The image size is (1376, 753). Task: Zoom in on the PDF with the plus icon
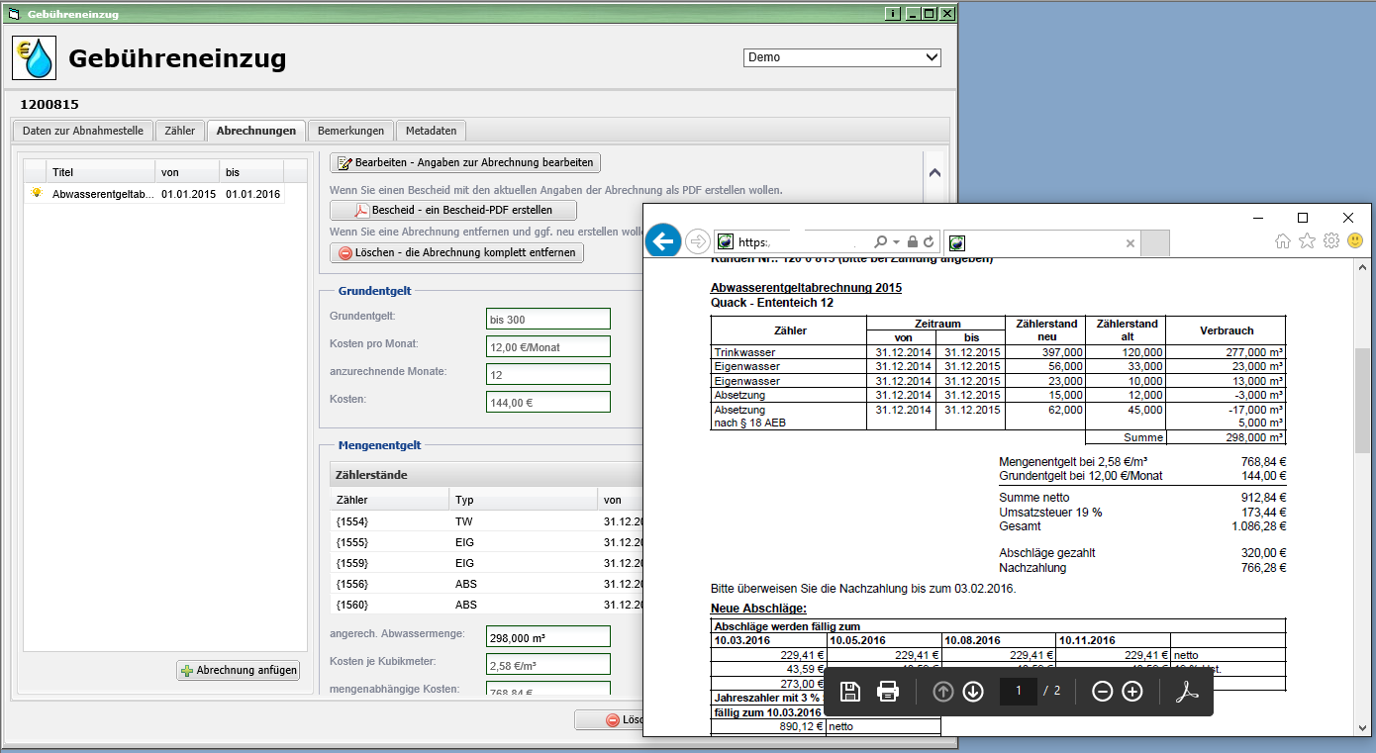pyautogui.click(x=1132, y=692)
